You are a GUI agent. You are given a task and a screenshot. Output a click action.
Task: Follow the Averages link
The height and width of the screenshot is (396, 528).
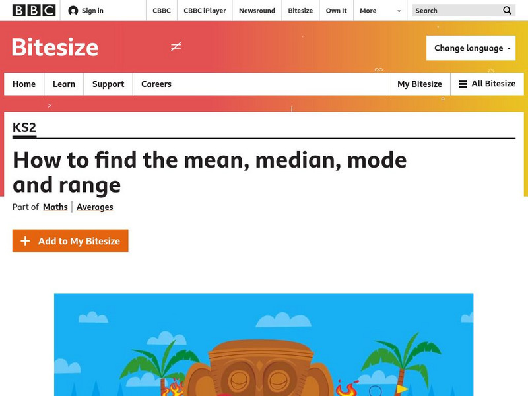tap(95, 207)
